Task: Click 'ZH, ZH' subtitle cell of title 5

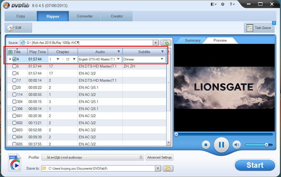Action: point(129,66)
